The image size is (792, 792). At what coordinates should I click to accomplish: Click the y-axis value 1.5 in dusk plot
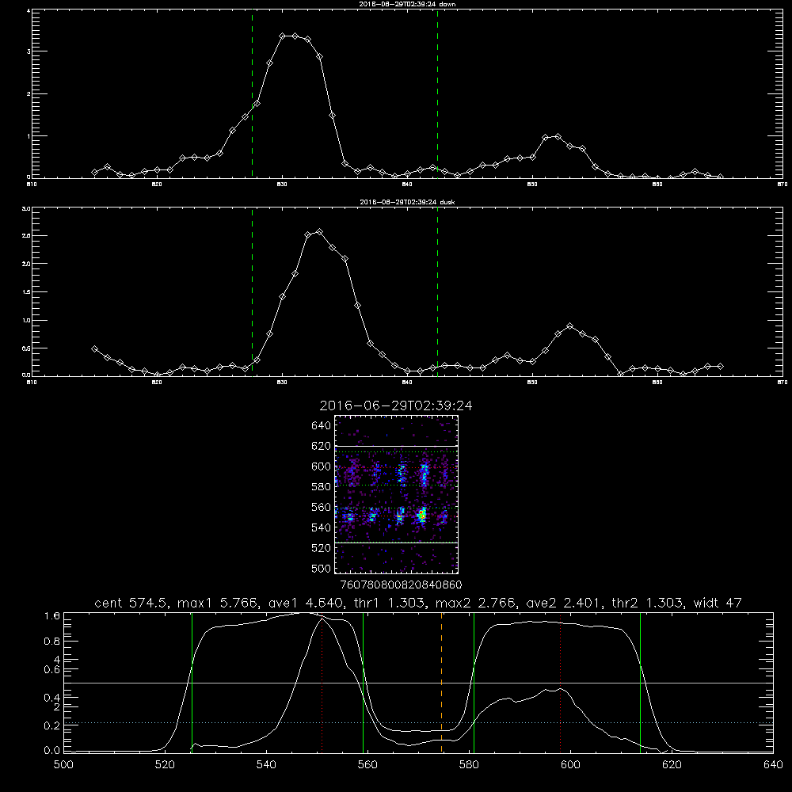pyautogui.click(x=26, y=292)
